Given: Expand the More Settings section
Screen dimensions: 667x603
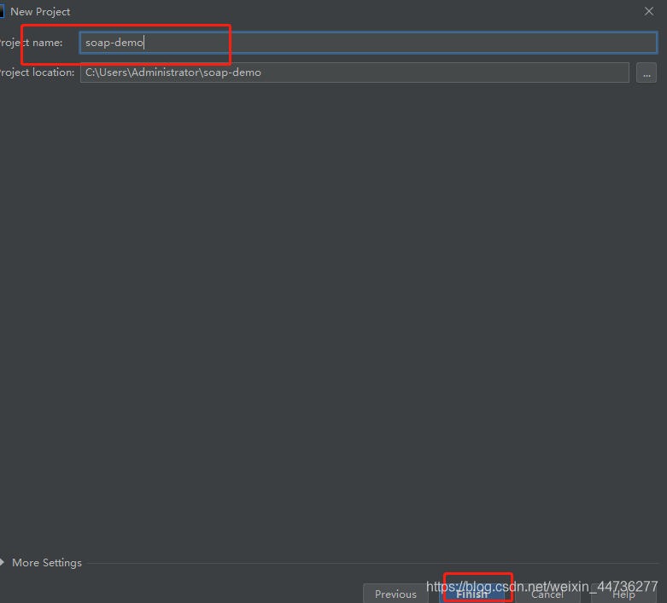Looking at the screenshot, I should point(41,563).
